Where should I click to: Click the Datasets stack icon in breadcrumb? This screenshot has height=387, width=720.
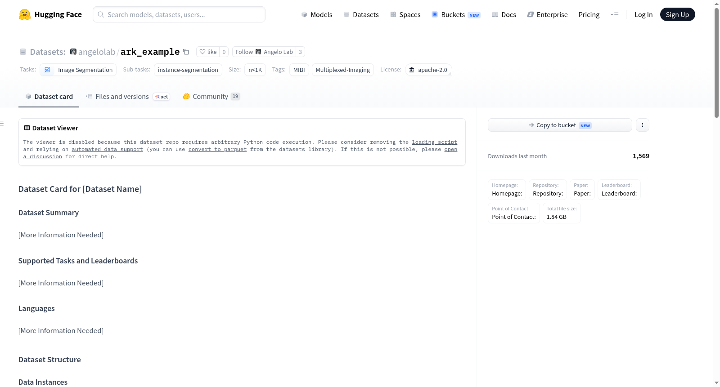(23, 52)
